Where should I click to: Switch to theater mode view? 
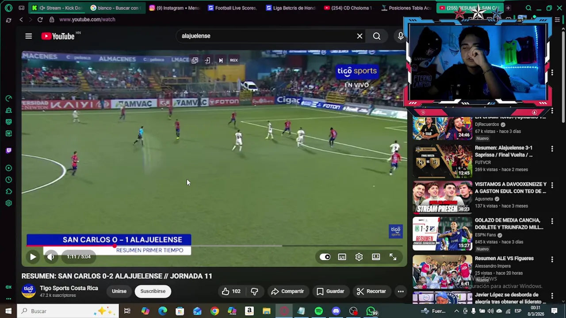pyautogui.click(x=376, y=257)
